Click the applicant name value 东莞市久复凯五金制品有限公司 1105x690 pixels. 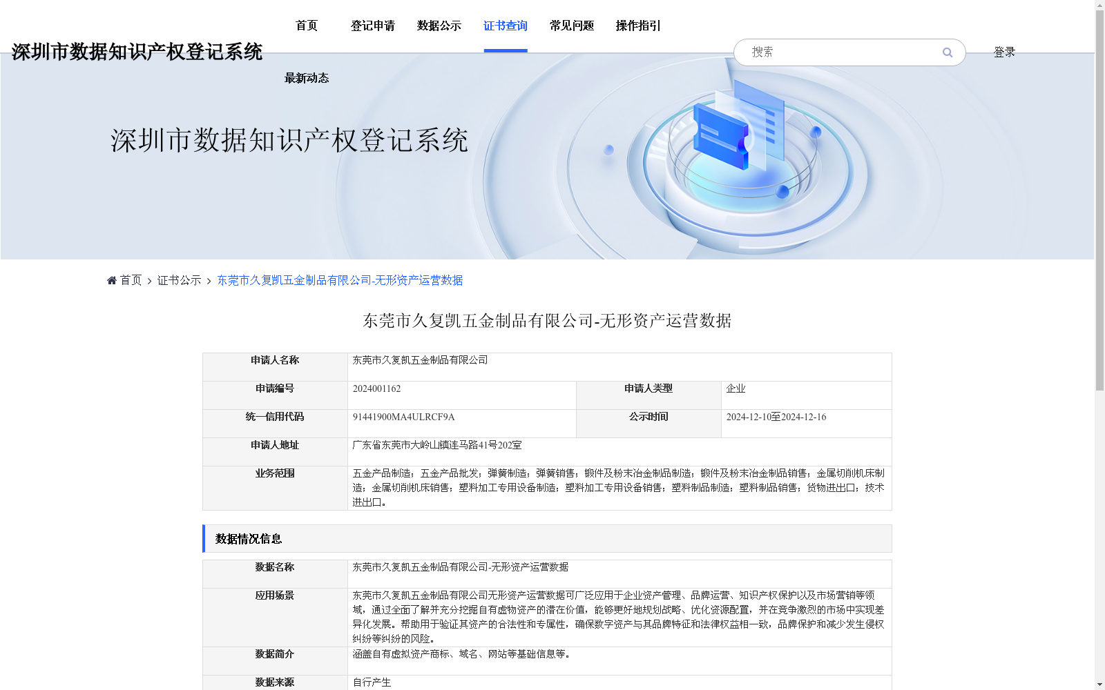(420, 360)
